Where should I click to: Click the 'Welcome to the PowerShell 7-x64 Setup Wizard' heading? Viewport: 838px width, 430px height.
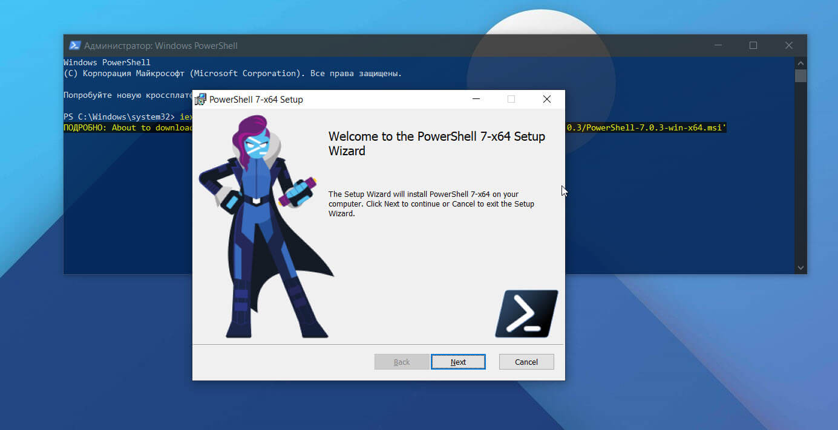[x=436, y=144]
